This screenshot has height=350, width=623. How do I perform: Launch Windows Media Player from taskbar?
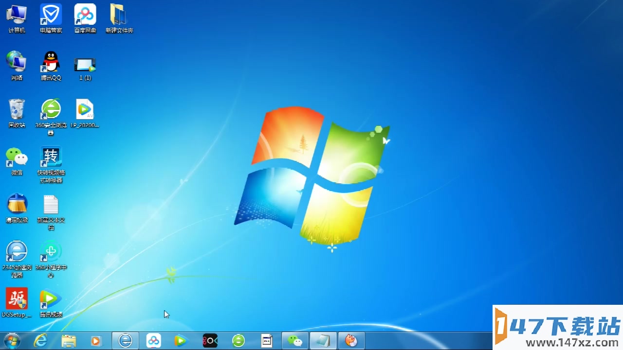(96, 341)
